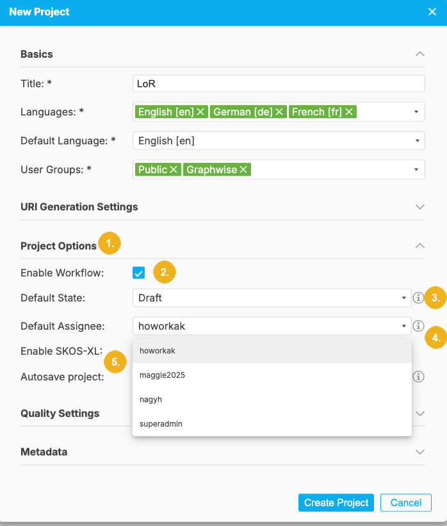447x526 pixels.
Task: Click the Create Project button
Action: 336,502
